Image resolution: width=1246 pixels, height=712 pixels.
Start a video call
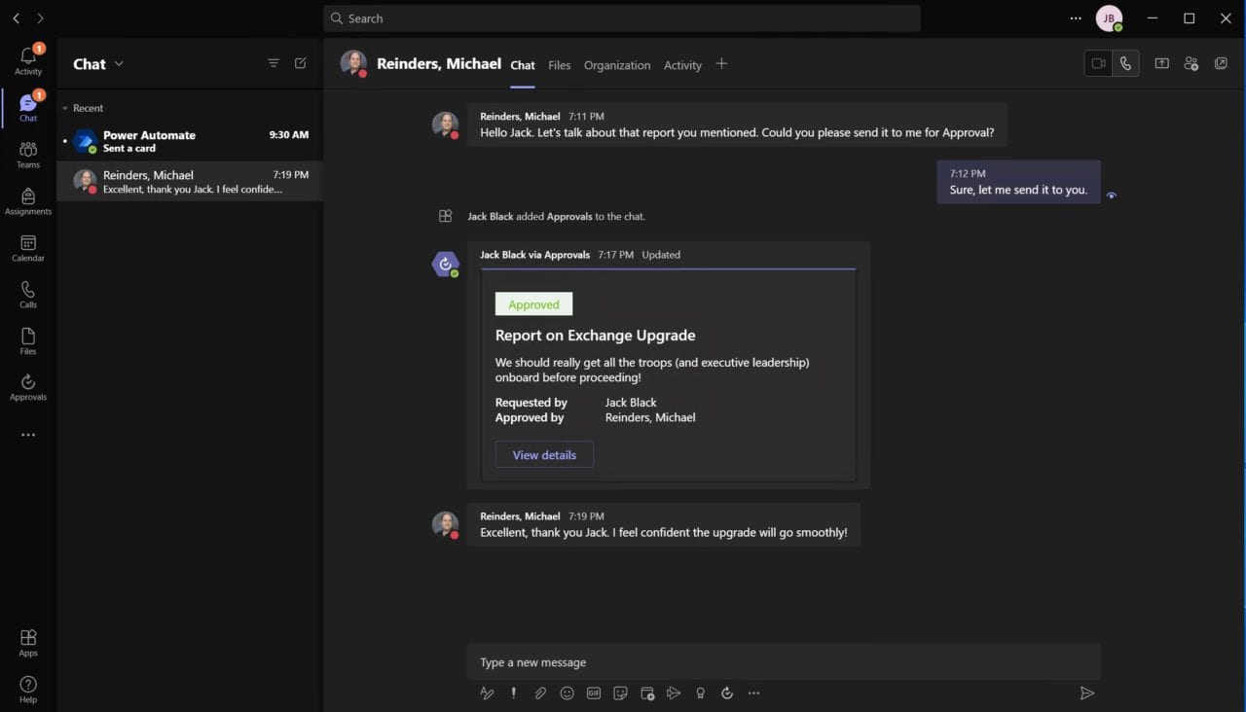(x=1098, y=63)
